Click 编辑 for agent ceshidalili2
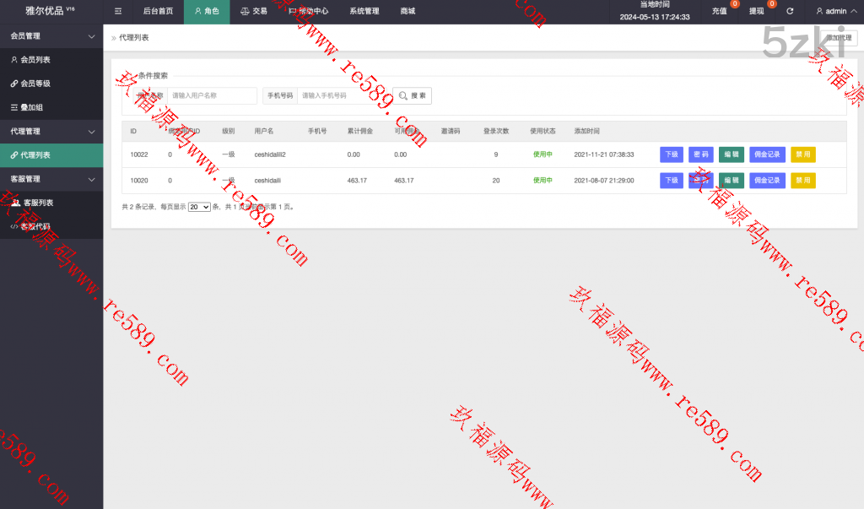 point(731,154)
